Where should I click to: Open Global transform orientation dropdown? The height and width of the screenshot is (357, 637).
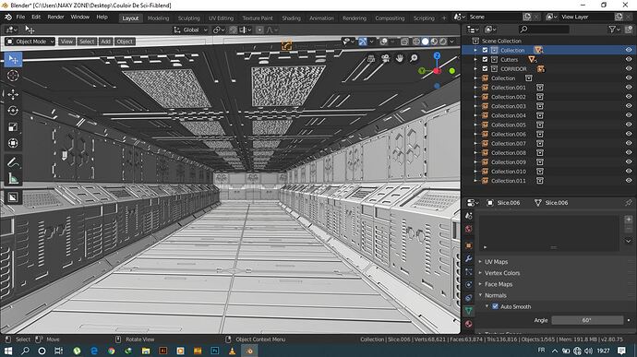[x=190, y=30]
